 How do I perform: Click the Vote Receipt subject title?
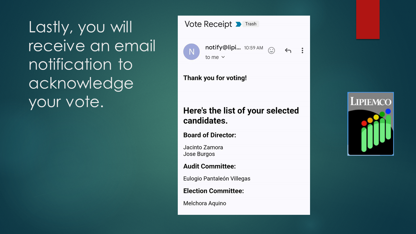[208, 24]
